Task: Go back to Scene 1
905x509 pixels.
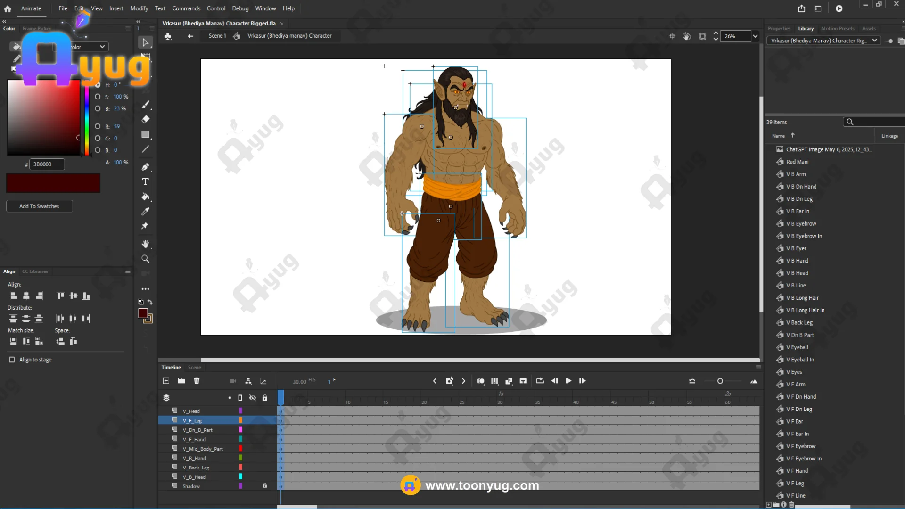Action: (x=217, y=36)
